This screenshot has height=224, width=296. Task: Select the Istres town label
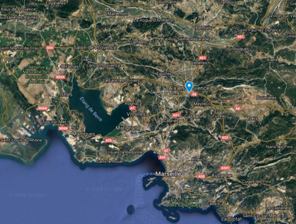[x=66, y=94]
